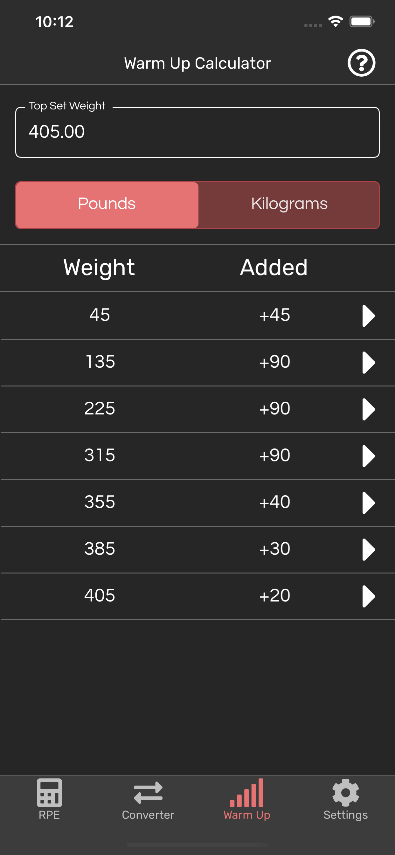Expand the 225 row disclosure arrow
Screen dimensions: 395x855
point(368,409)
